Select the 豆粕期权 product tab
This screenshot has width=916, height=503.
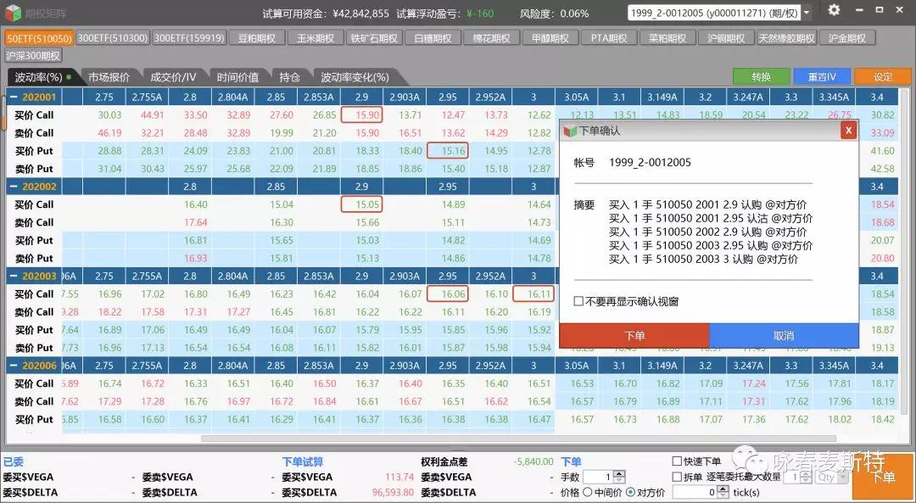coord(257,38)
